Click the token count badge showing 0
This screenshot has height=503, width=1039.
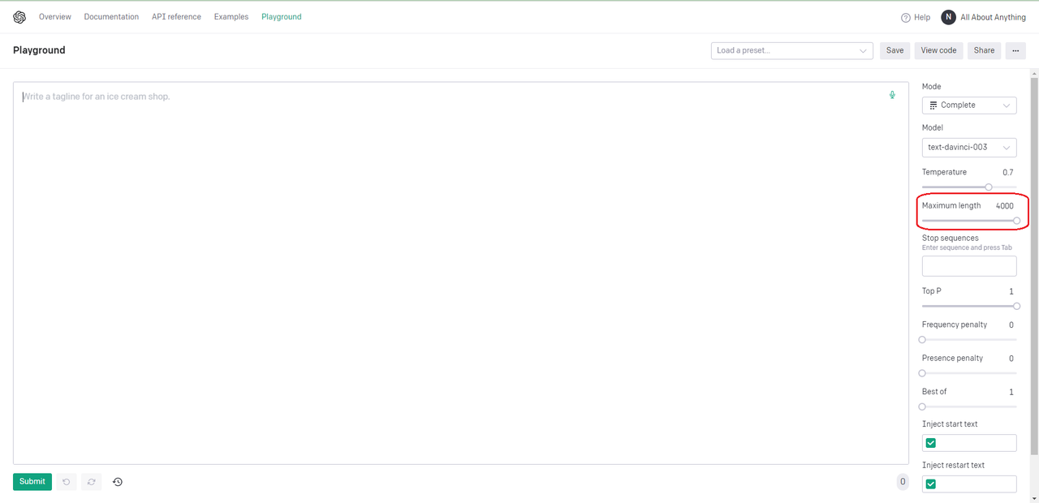tap(903, 482)
